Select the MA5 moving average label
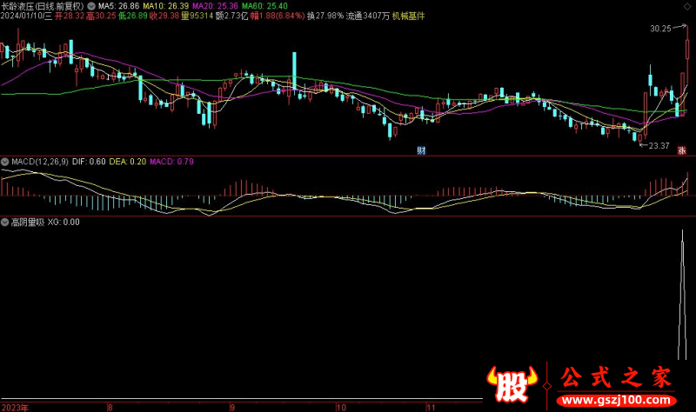 point(114,5)
